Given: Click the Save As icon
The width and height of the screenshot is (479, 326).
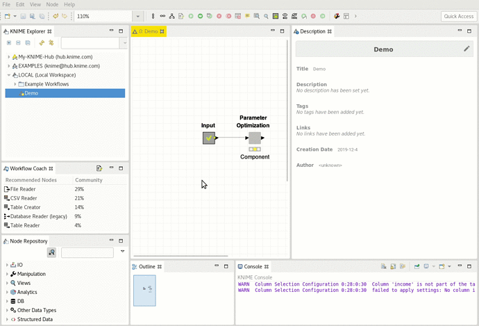Looking at the screenshot, I should [33, 16].
